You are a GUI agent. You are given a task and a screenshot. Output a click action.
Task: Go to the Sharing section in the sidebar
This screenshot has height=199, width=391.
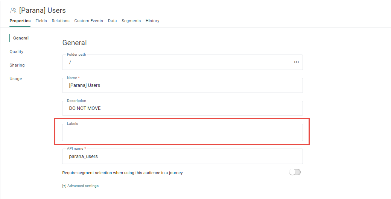coord(17,65)
